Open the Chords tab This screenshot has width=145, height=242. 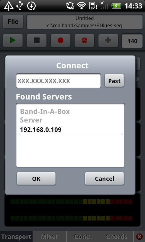point(117,237)
